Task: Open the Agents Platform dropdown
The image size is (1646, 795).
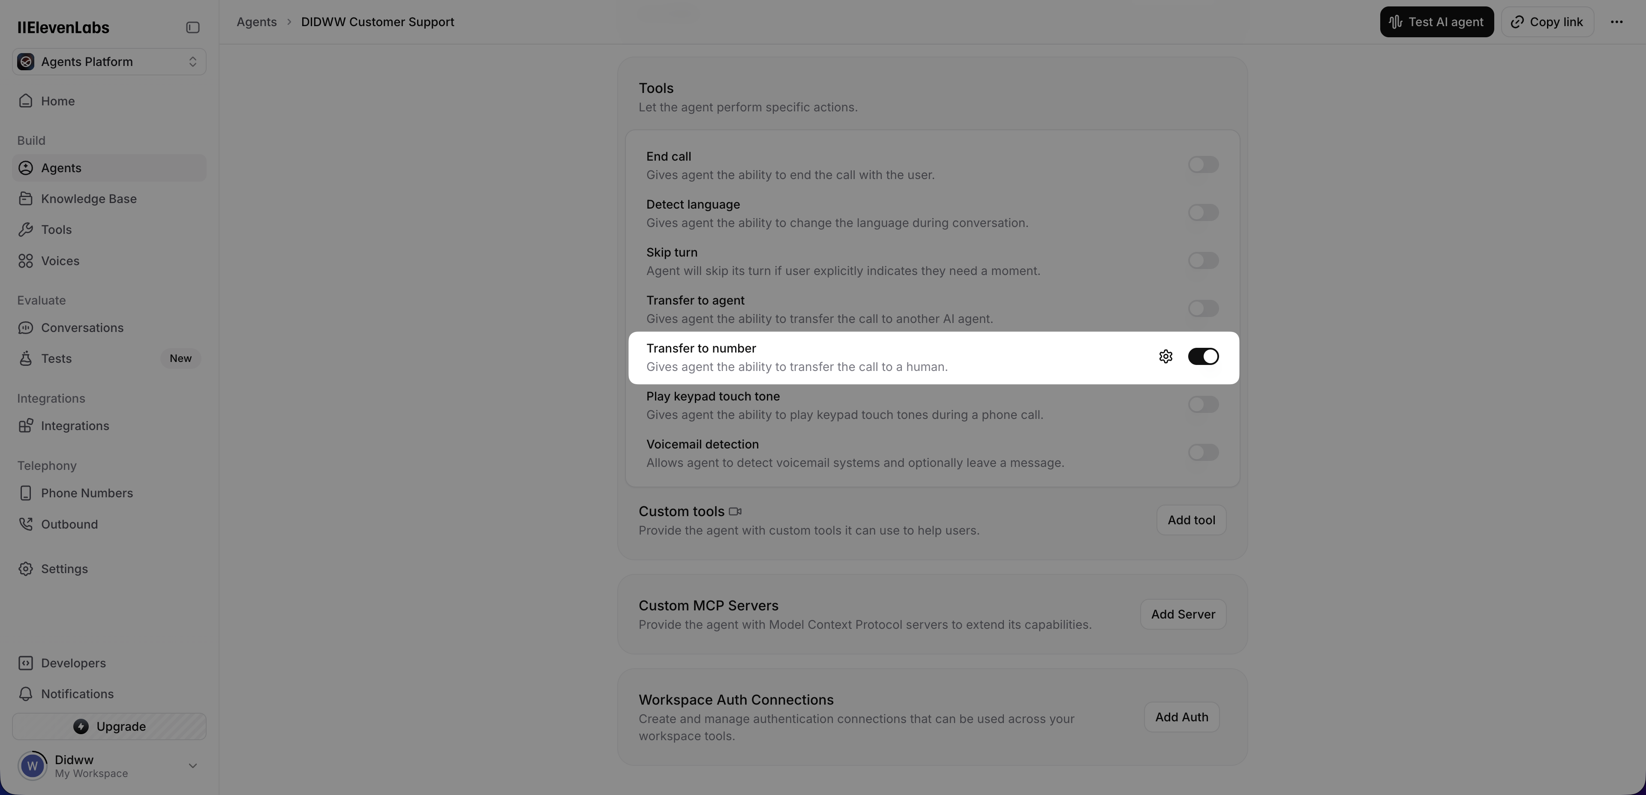Action: click(x=109, y=62)
